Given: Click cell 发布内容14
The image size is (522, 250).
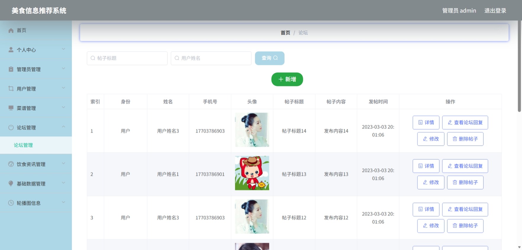Looking at the screenshot, I should click(x=336, y=131).
